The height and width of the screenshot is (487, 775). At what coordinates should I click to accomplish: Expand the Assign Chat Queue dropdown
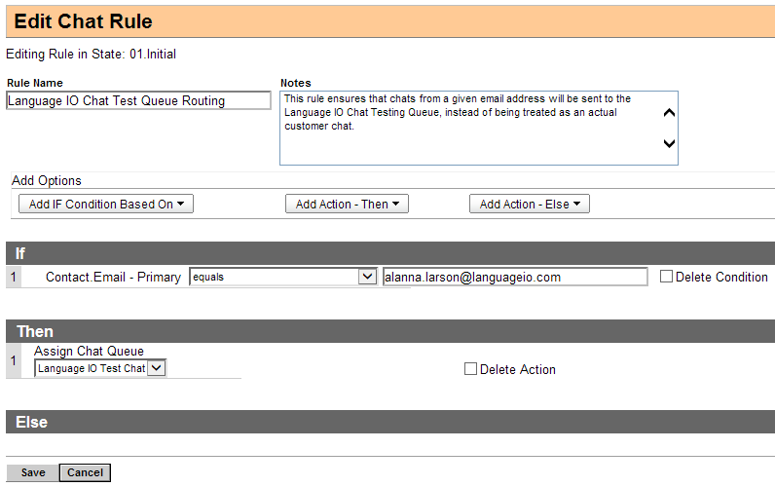click(100, 368)
